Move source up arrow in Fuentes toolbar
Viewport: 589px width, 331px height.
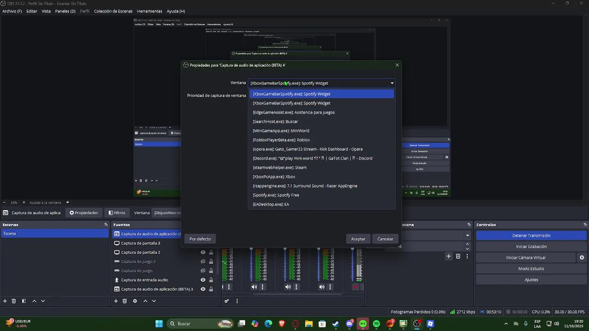coord(145,301)
